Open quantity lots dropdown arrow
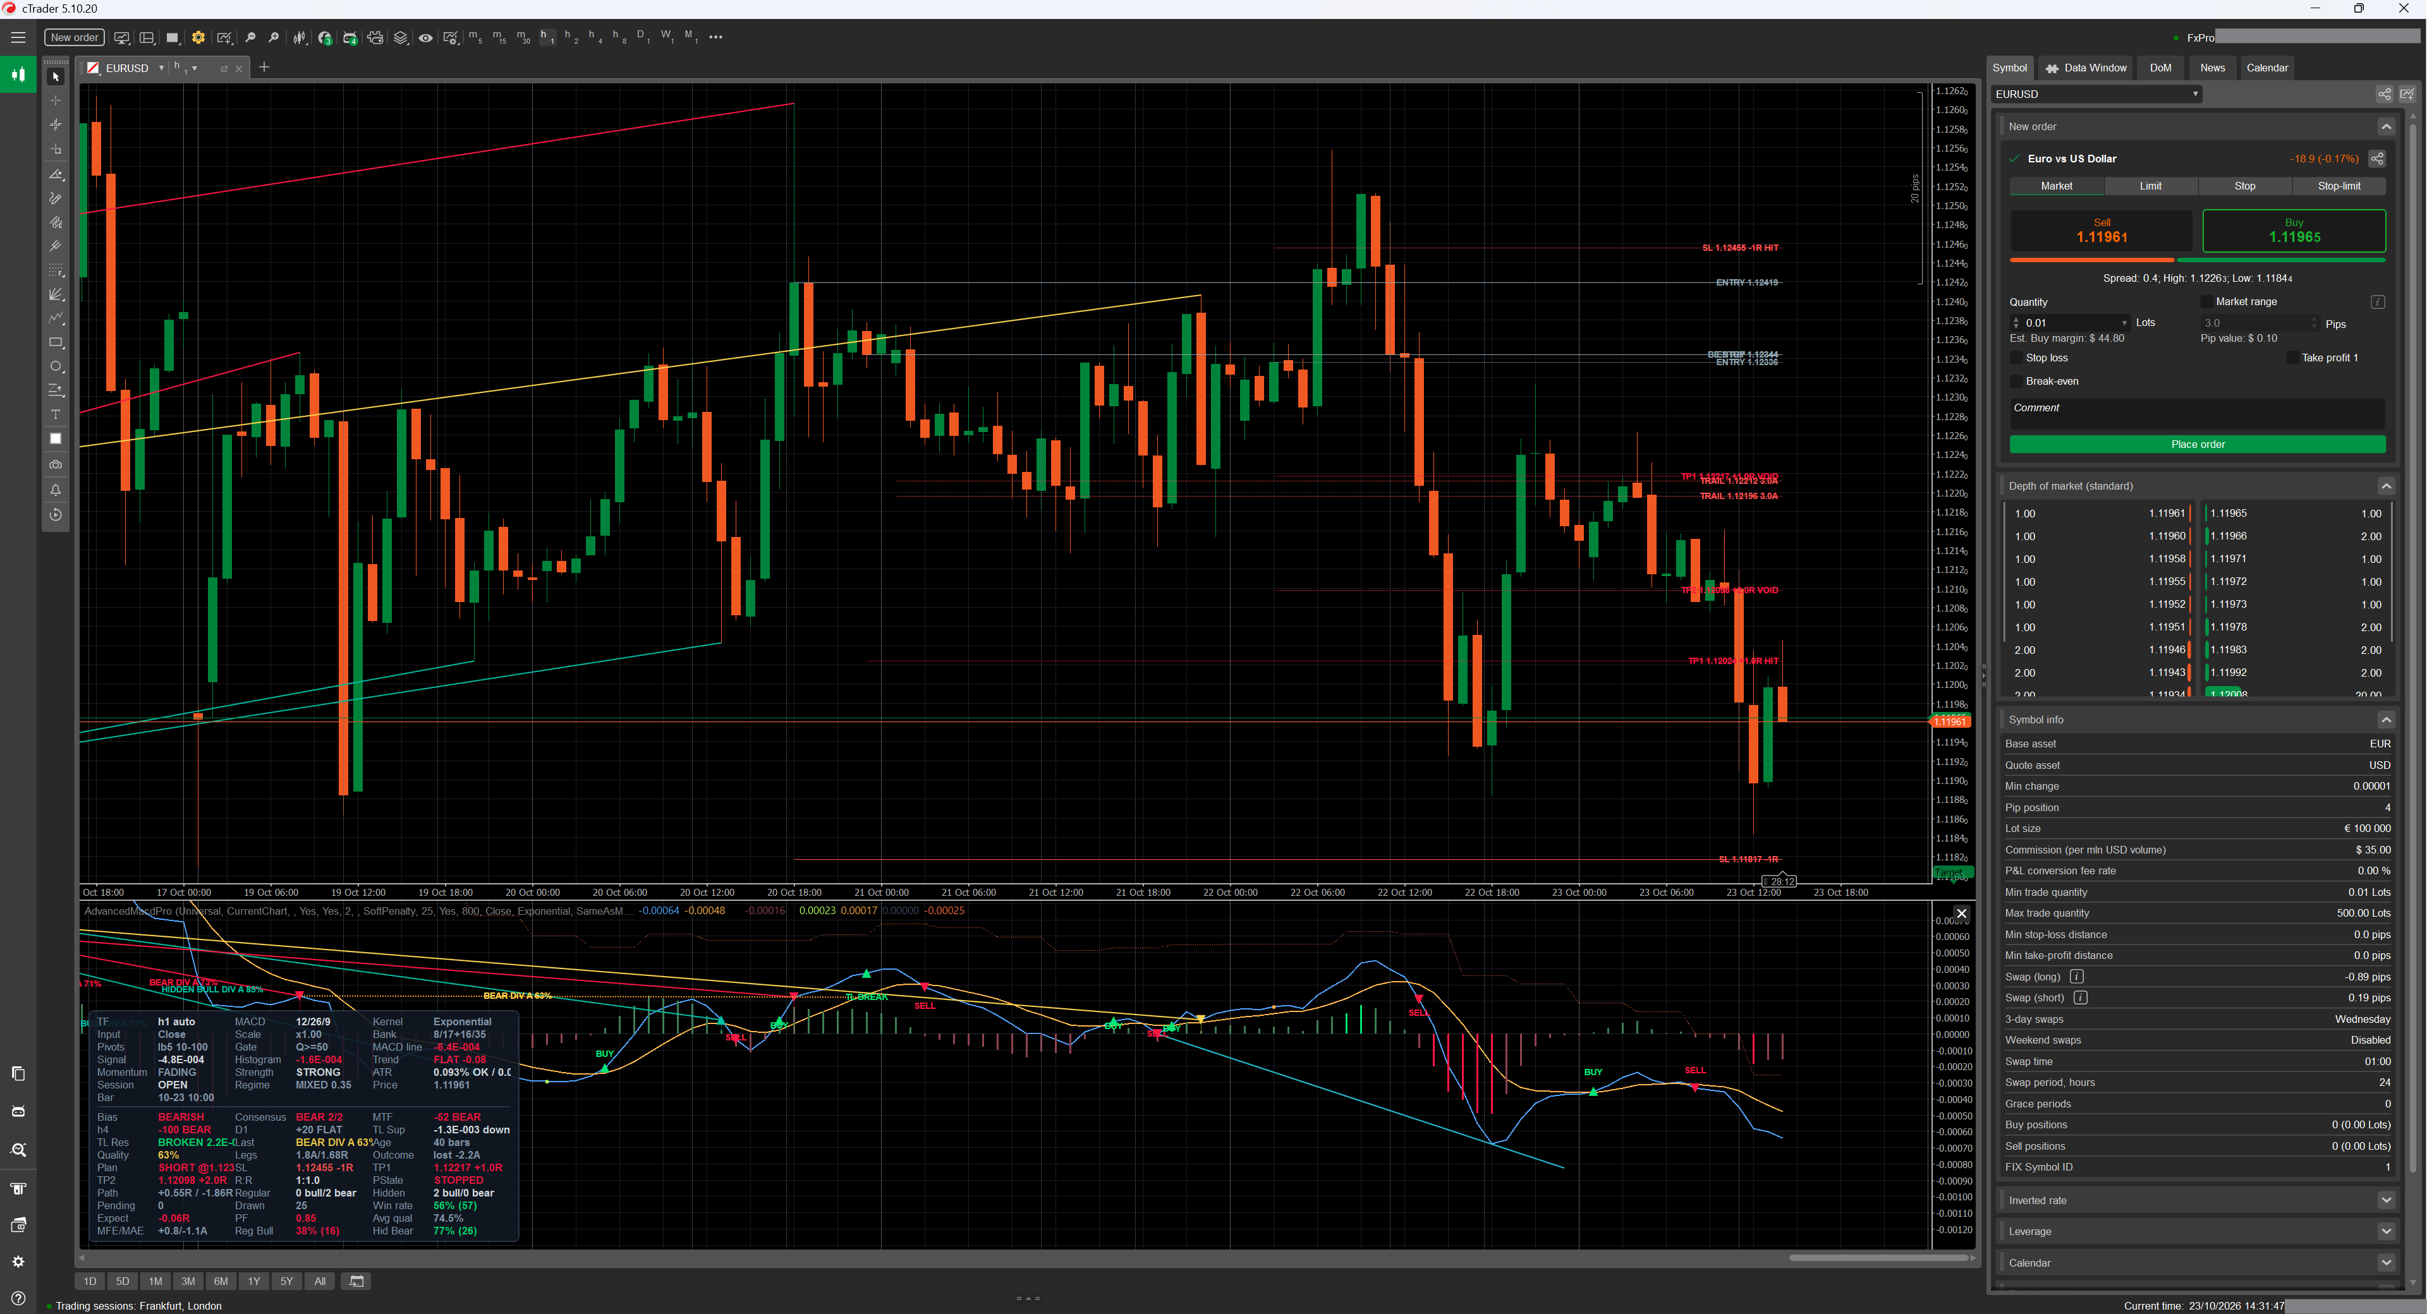The width and height of the screenshot is (2427, 1314). click(x=2124, y=323)
